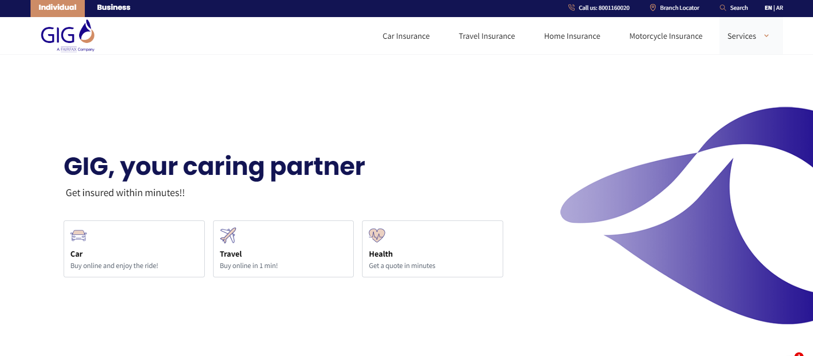The height and width of the screenshot is (356, 813).
Task: Switch to the Business tab
Action: [x=114, y=8]
